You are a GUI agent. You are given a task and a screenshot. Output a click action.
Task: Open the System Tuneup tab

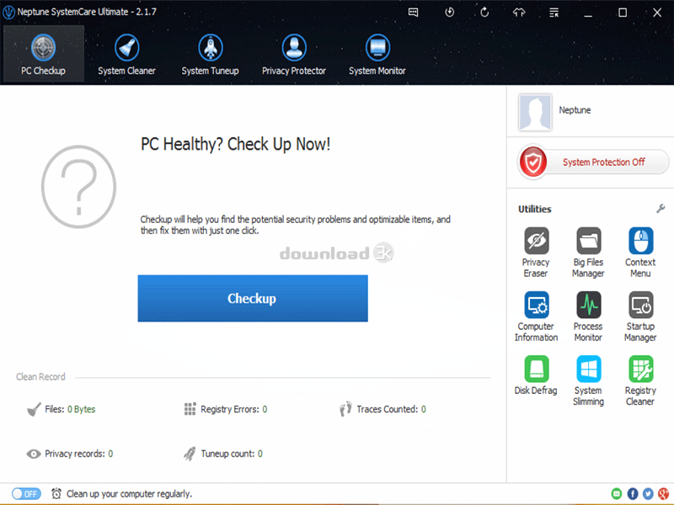coord(210,54)
